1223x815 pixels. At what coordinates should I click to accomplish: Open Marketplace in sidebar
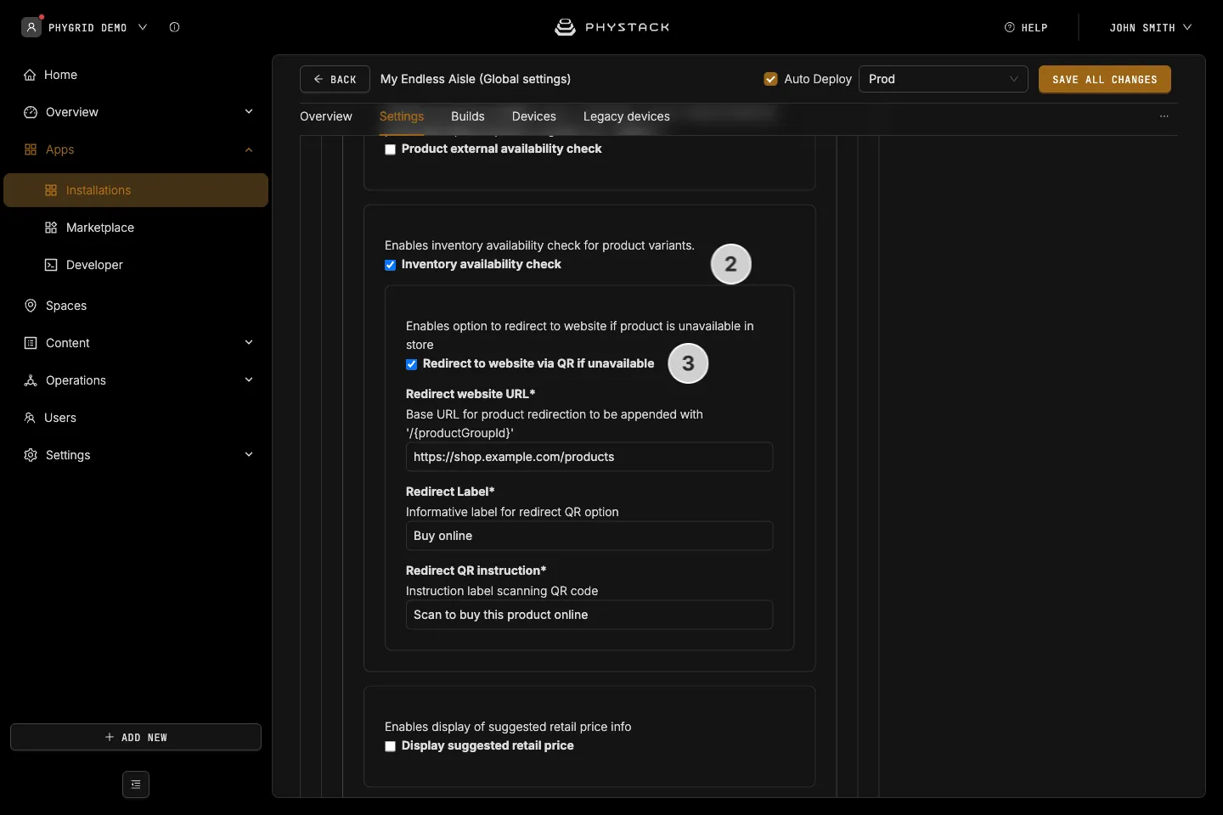click(136, 228)
